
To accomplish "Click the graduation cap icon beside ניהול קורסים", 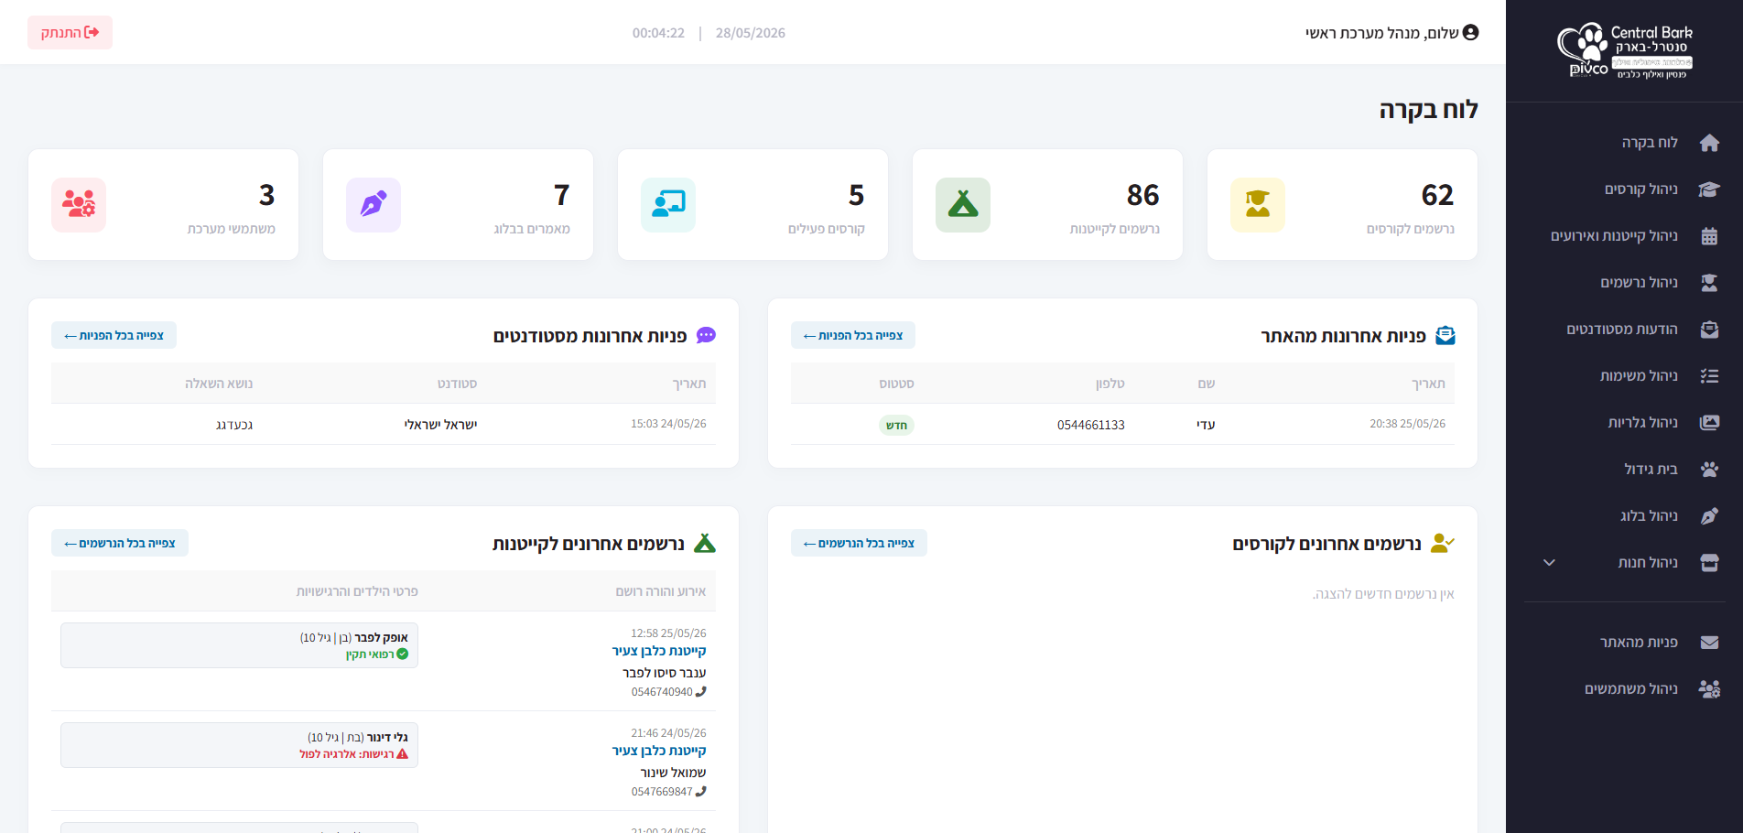I will (x=1709, y=189).
